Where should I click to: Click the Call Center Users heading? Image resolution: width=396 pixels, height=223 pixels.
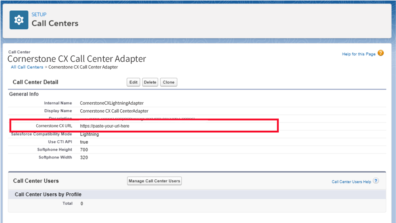coord(36,181)
